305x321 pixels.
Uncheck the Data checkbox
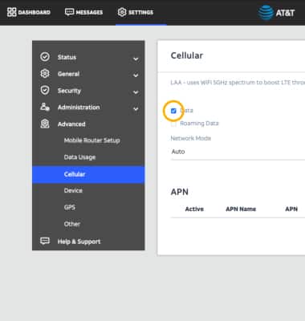click(x=173, y=111)
